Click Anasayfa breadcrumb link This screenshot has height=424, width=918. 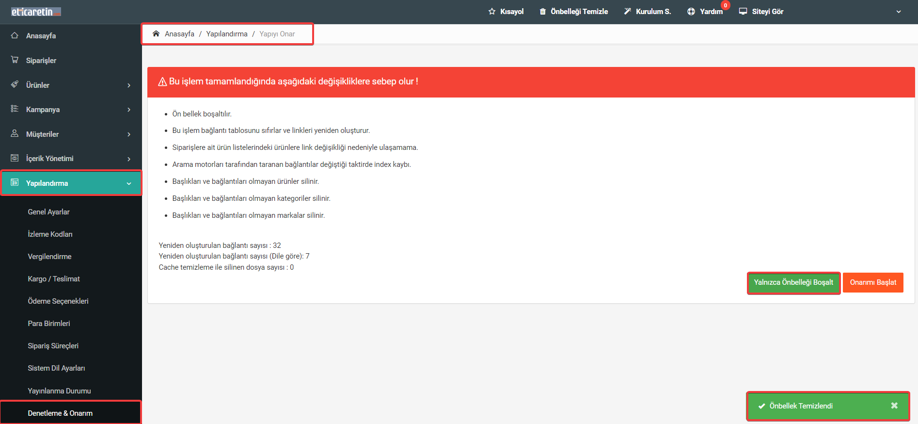click(179, 34)
